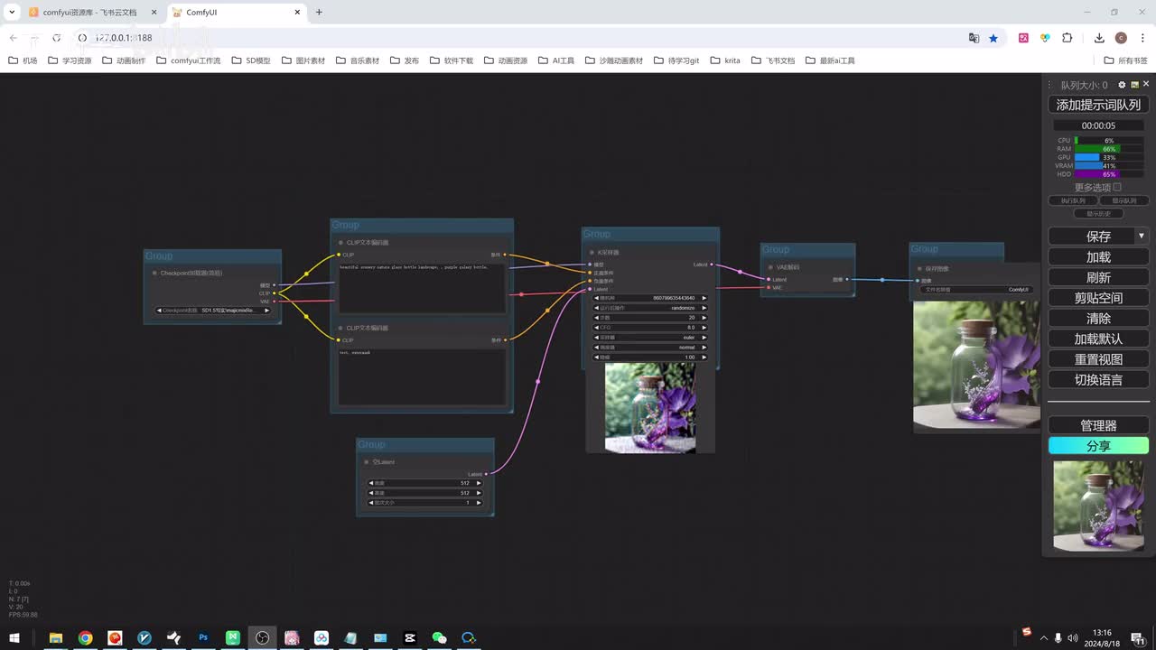
Task: Open the 学习资源 bookmark folder
Action: click(x=70, y=60)
